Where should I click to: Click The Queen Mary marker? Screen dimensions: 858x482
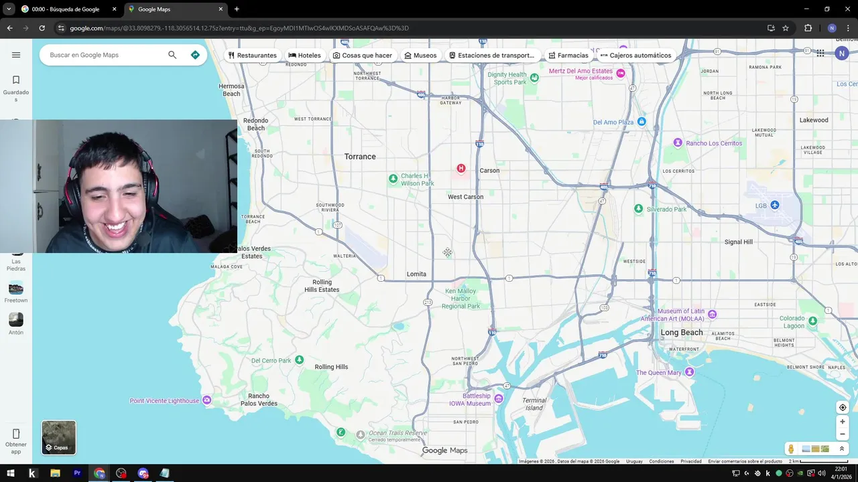click(689, 372)
